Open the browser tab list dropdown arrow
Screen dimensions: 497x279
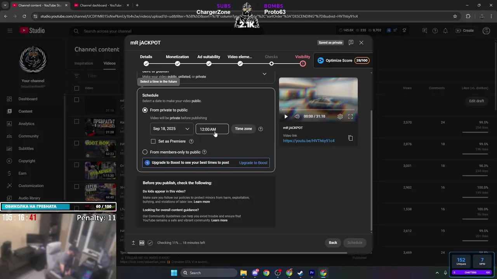pyautogui.click(x=5, y=5)
